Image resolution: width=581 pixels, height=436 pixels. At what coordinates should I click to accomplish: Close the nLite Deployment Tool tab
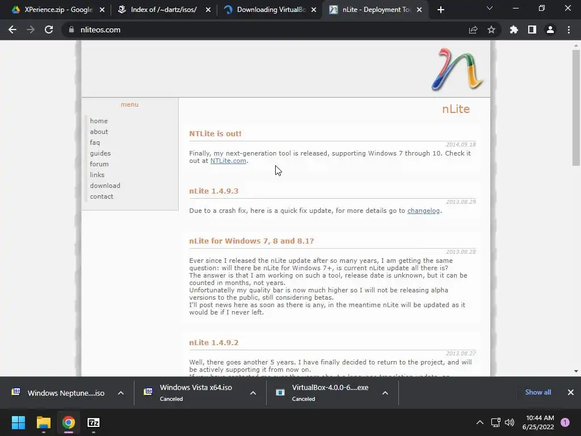419,10
